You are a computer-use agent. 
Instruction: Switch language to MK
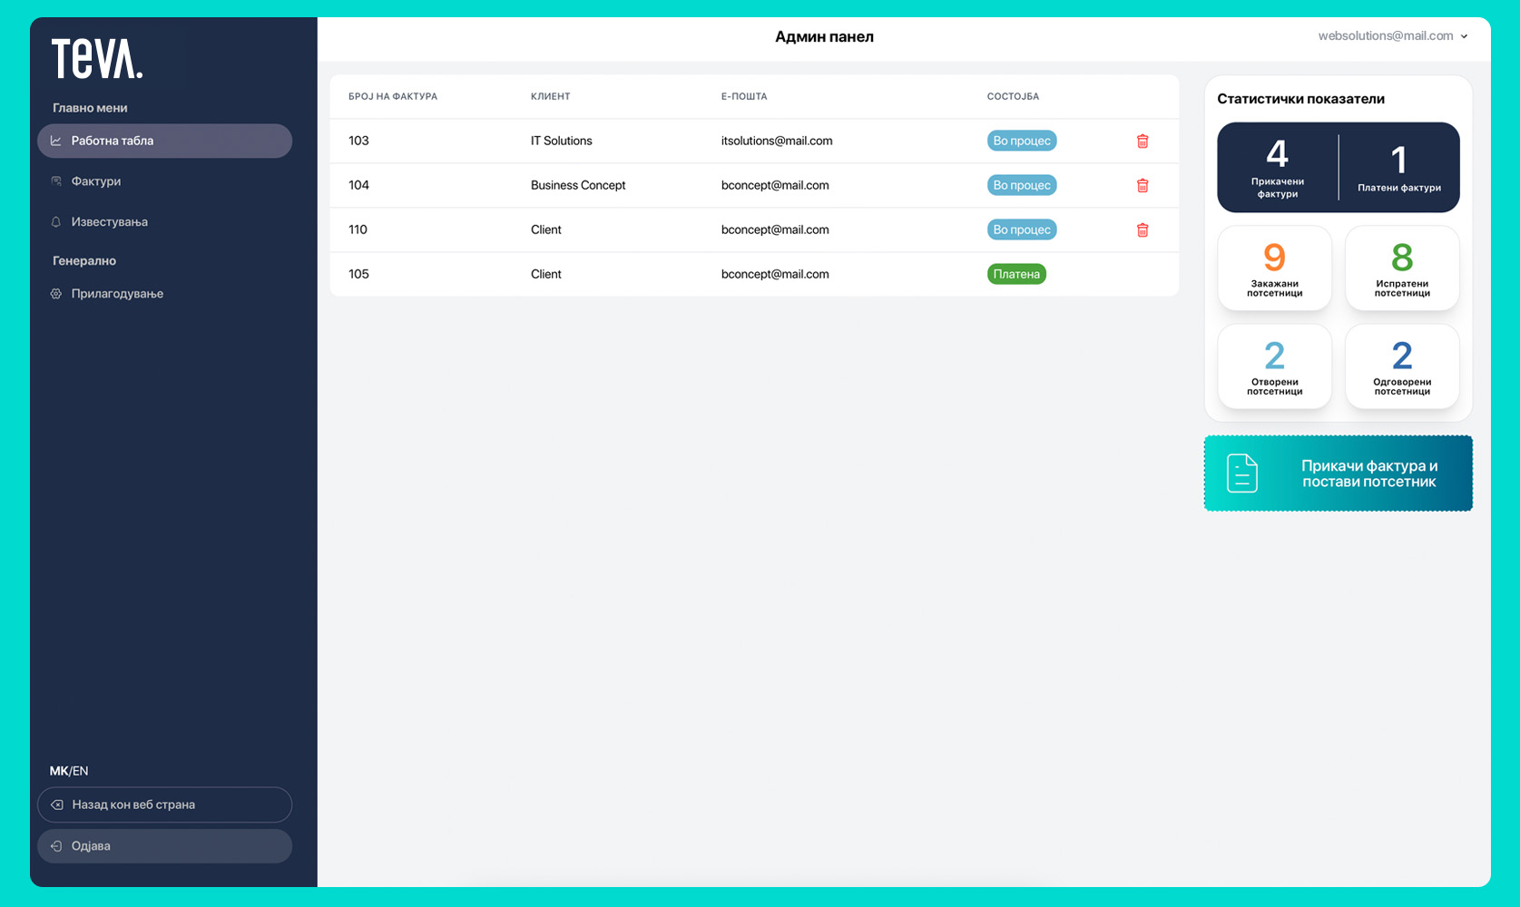58,771
